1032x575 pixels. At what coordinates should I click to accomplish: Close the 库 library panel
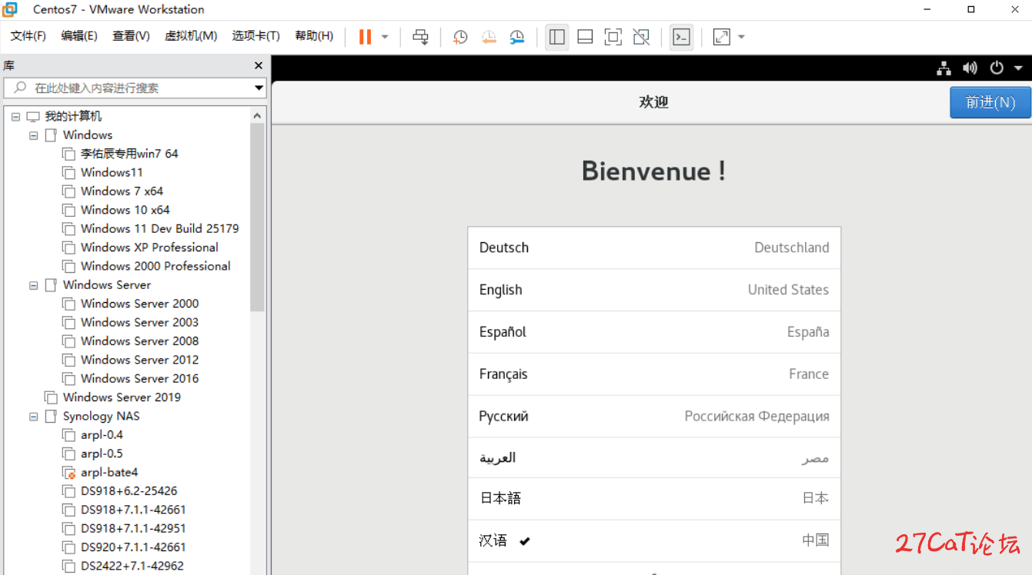(x=259, y=66)
